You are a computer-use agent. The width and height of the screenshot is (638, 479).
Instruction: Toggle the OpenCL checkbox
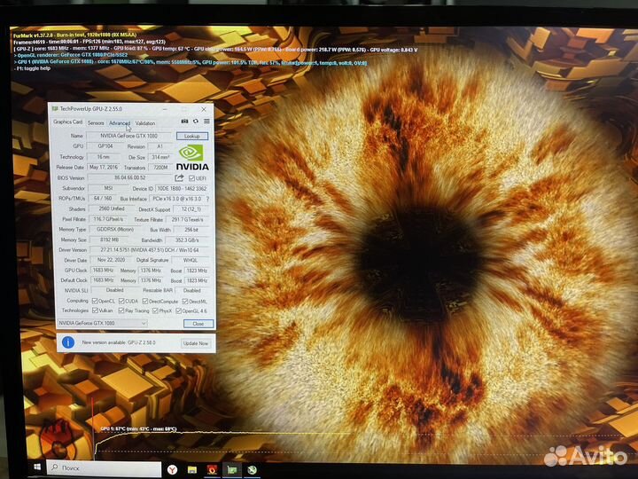point(95,301)
